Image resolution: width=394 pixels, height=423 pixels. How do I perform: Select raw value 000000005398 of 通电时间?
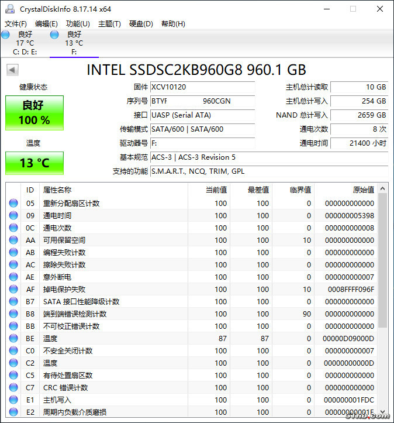coord(349,215)
